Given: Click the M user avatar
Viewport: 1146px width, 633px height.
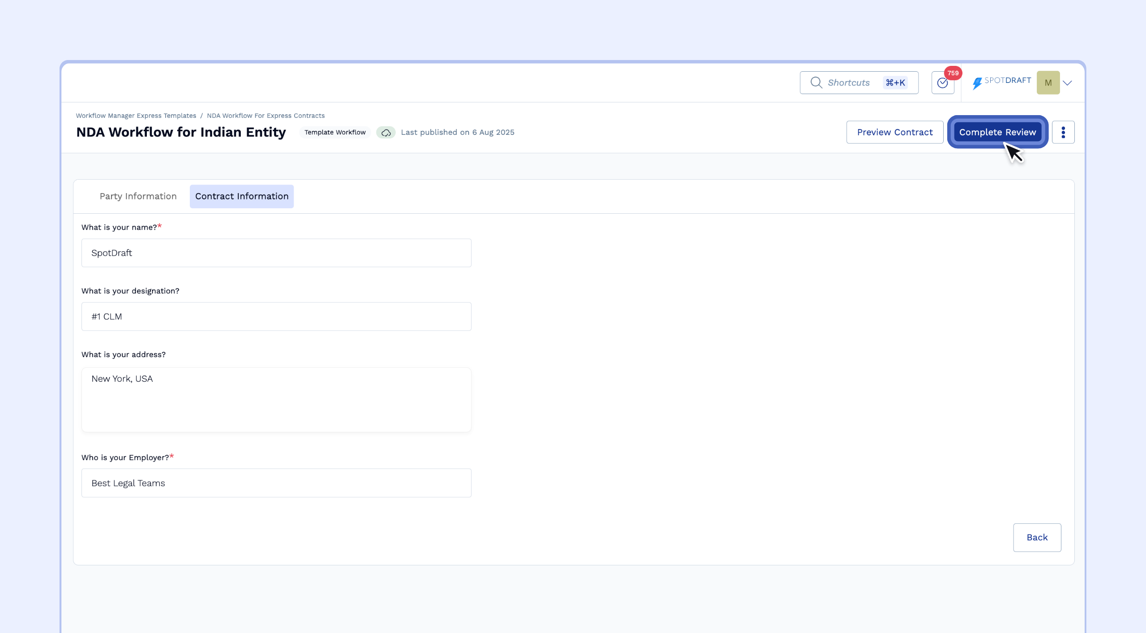Looking at the screenshot, I should 1048,83.
